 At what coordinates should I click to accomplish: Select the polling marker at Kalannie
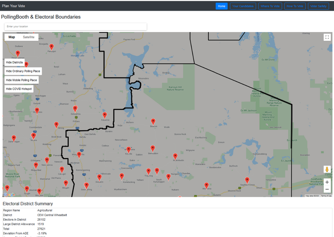[105, 115]
